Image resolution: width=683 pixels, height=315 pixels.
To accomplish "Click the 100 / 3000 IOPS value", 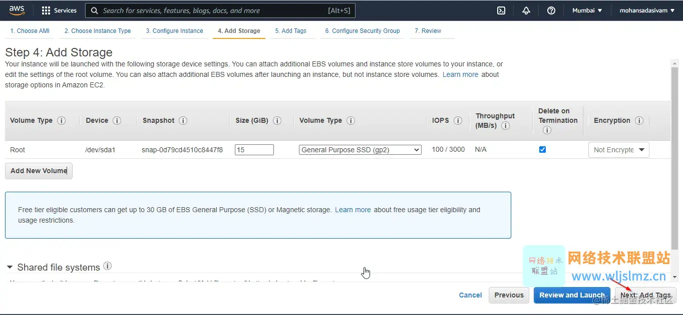I will [x=448, y=149].
